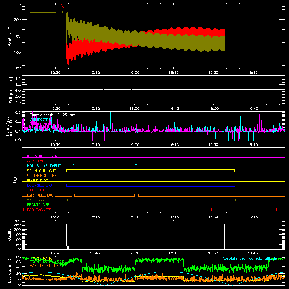Select the SAA_FLAG label
The height and width of the screenshot is (289, 289).
(35, 190)
